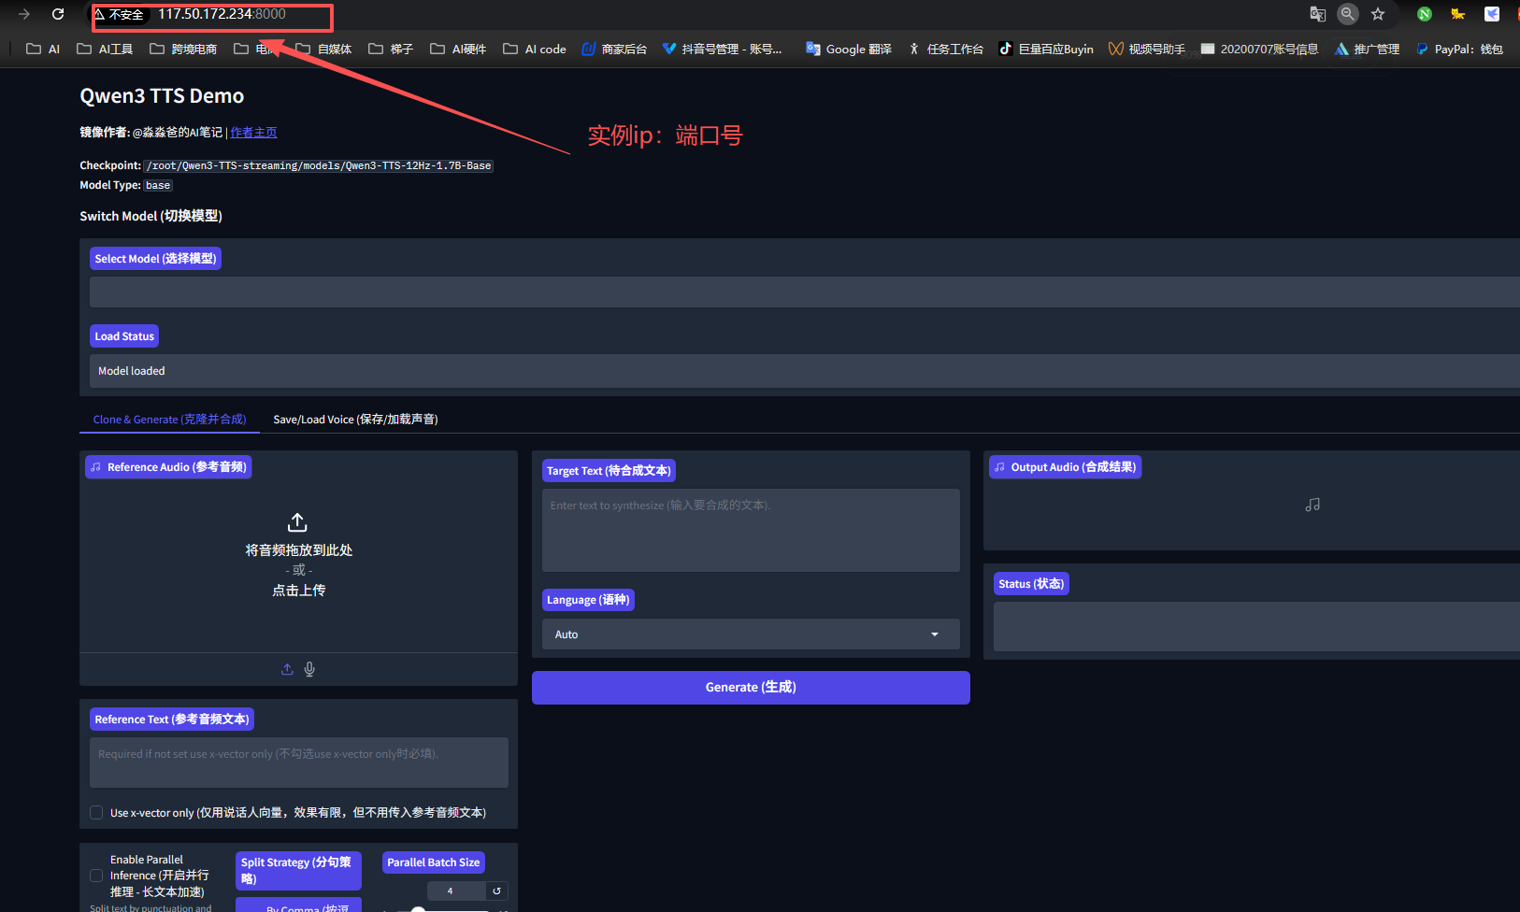Screen dimensions: 1520x912
Task: Bookmark this page with the star icon
Action: coord(1377,14)
